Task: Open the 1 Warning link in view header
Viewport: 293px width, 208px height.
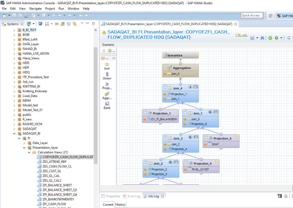Action: [x=241, y=35]
